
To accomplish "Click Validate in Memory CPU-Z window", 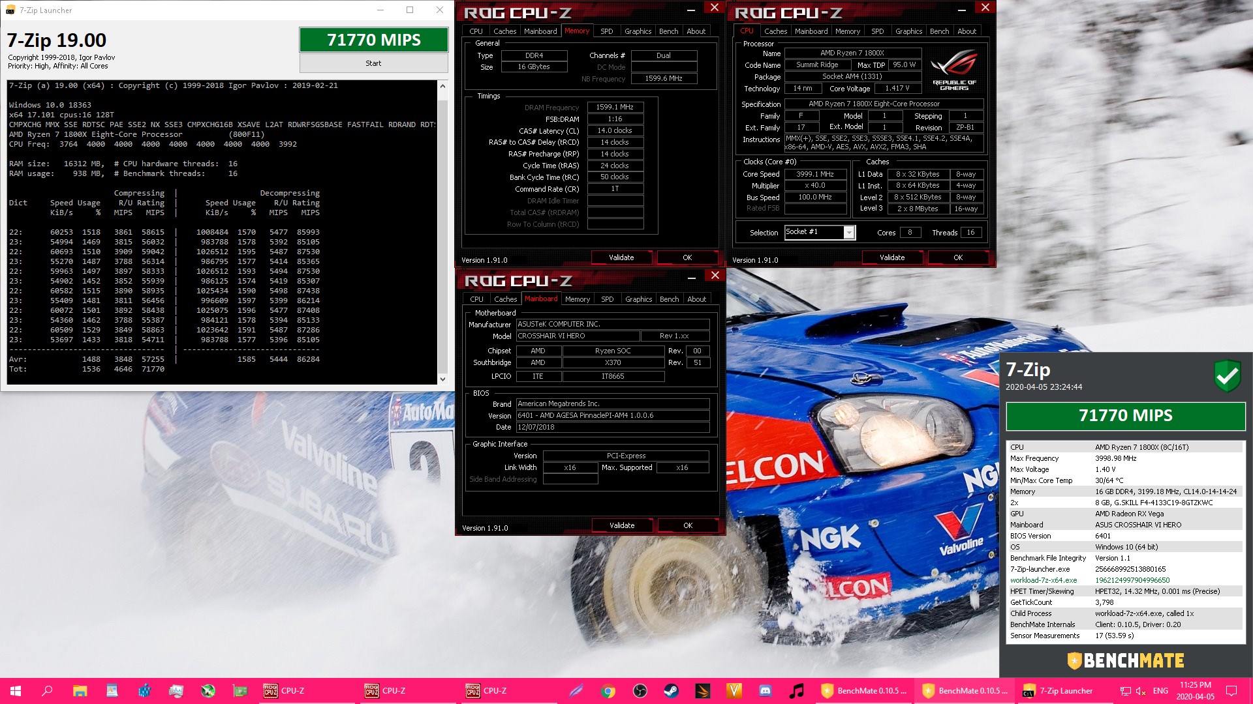I will click(621, 257).
